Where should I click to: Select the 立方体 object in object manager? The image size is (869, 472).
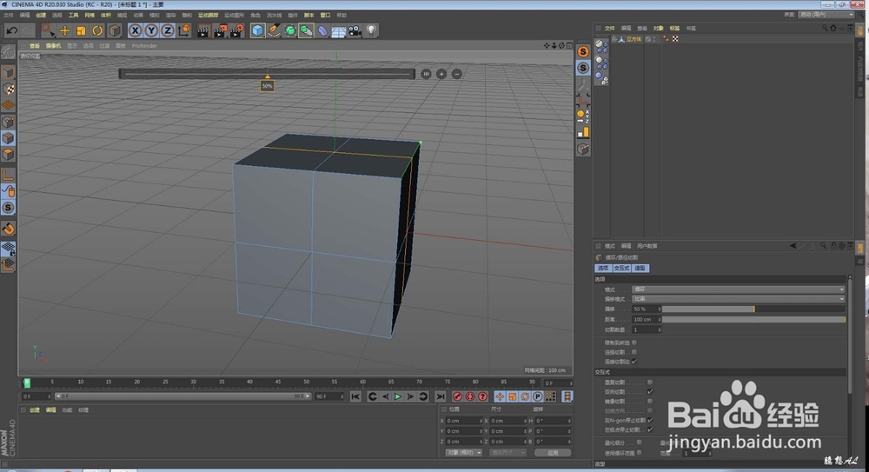634,39
